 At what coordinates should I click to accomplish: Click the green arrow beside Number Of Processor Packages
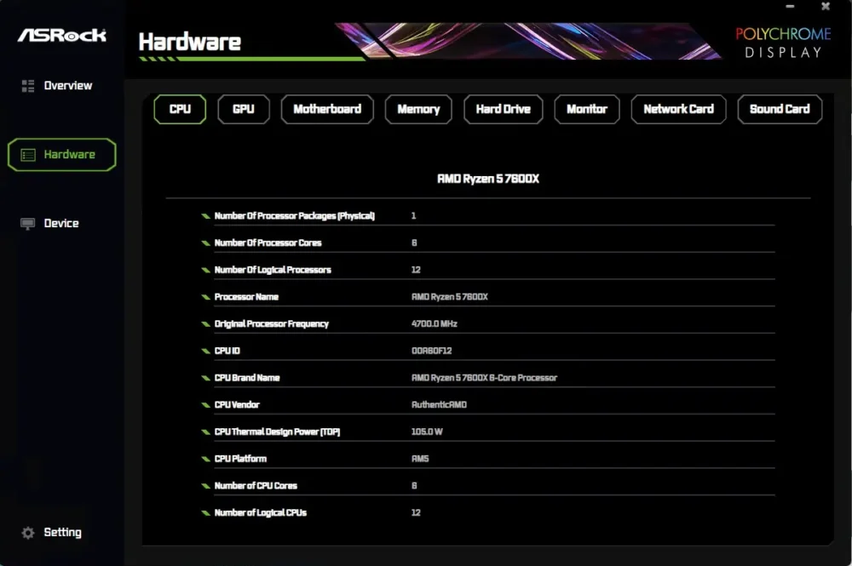[x=205, y=216]
